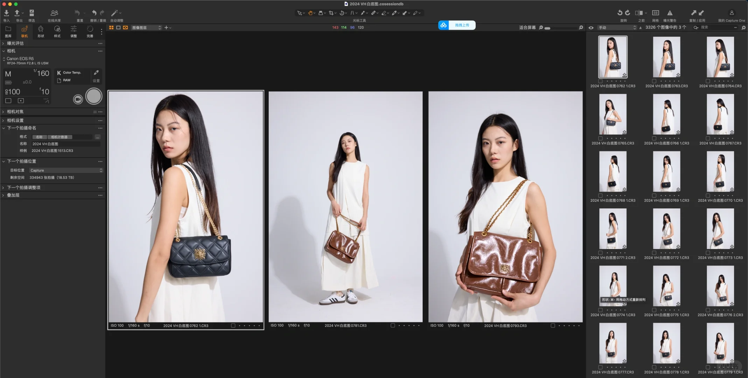
Task: Click the 重做 redo arrow
Action: tap(102, 13)
